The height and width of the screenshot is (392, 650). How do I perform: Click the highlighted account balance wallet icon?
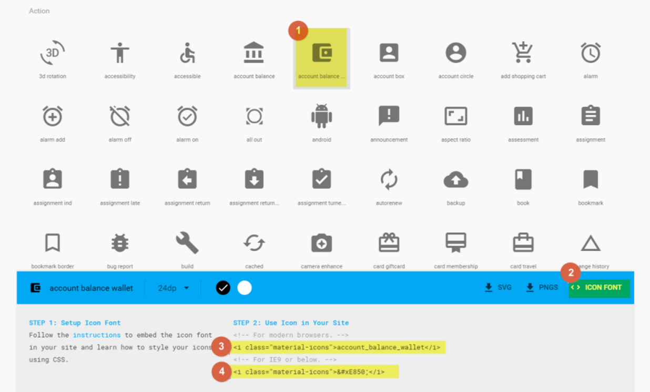point(321,54)
